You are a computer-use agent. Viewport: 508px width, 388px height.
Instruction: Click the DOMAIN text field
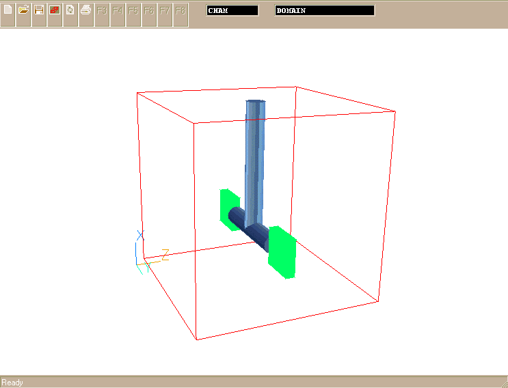(325, 11)
